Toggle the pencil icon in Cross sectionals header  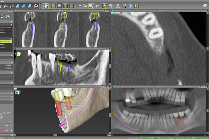(106, 11)
